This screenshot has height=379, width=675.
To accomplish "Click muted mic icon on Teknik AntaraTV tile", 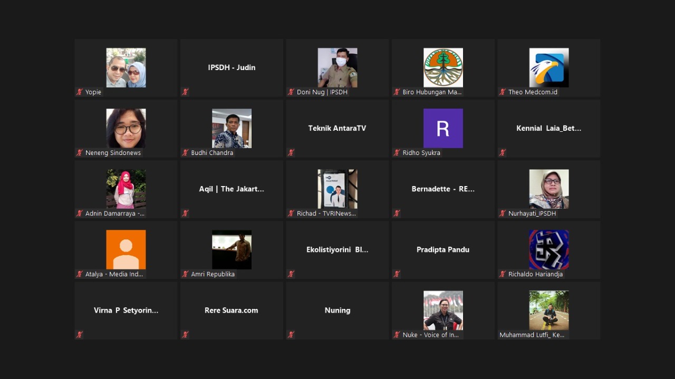I will coord(291,153).
